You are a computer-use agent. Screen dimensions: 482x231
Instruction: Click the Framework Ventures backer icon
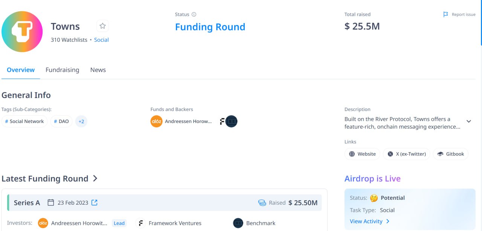pos(222,122)
